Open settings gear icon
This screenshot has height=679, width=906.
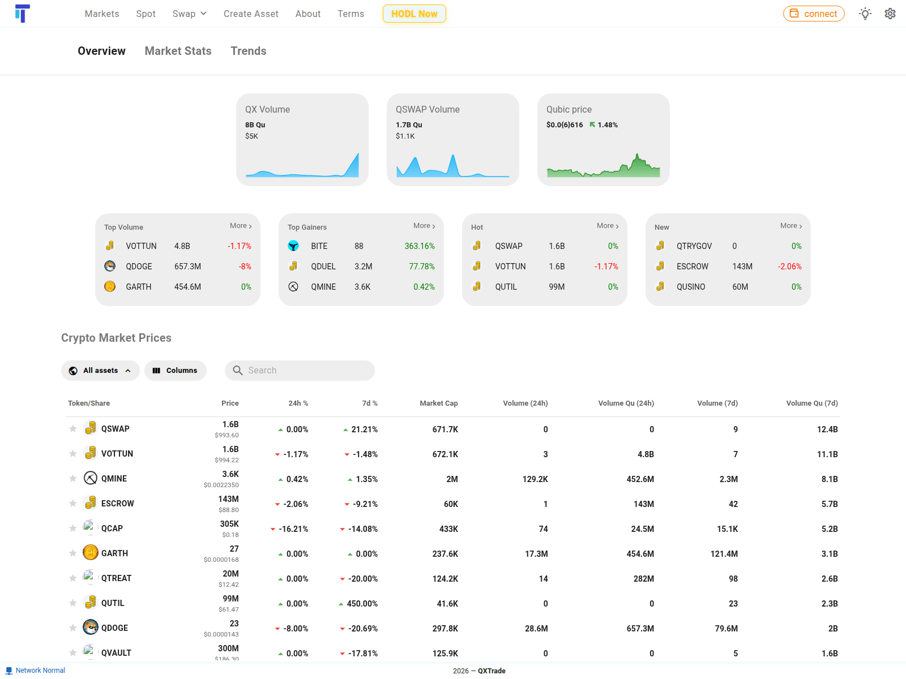[x=890, y=14]
